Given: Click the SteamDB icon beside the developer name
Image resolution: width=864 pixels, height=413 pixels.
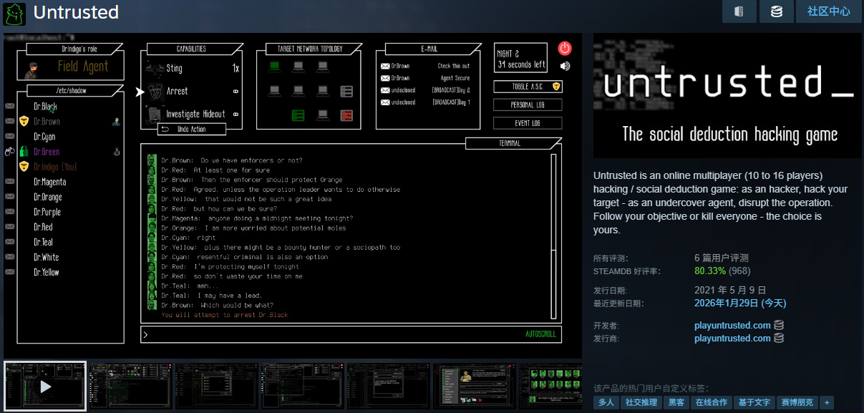Looking at the screenshot, I should (779, 326).
